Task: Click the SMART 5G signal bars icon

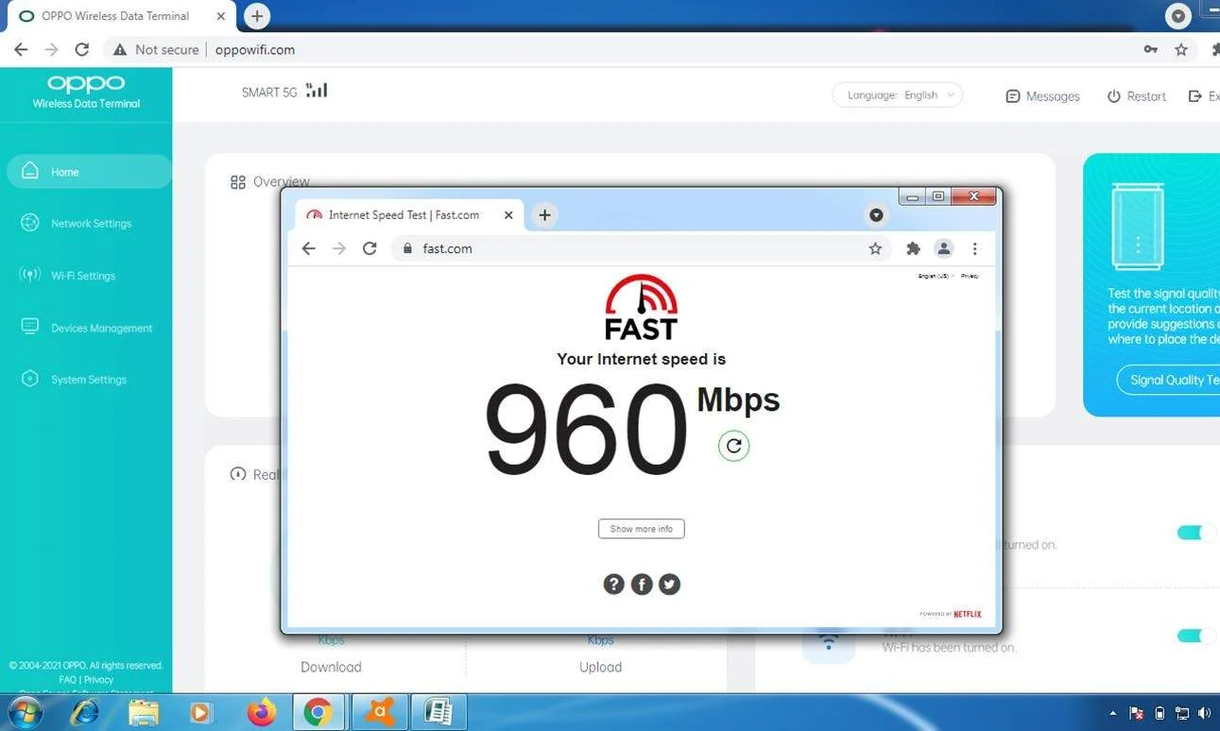Action: click(317, 91)
